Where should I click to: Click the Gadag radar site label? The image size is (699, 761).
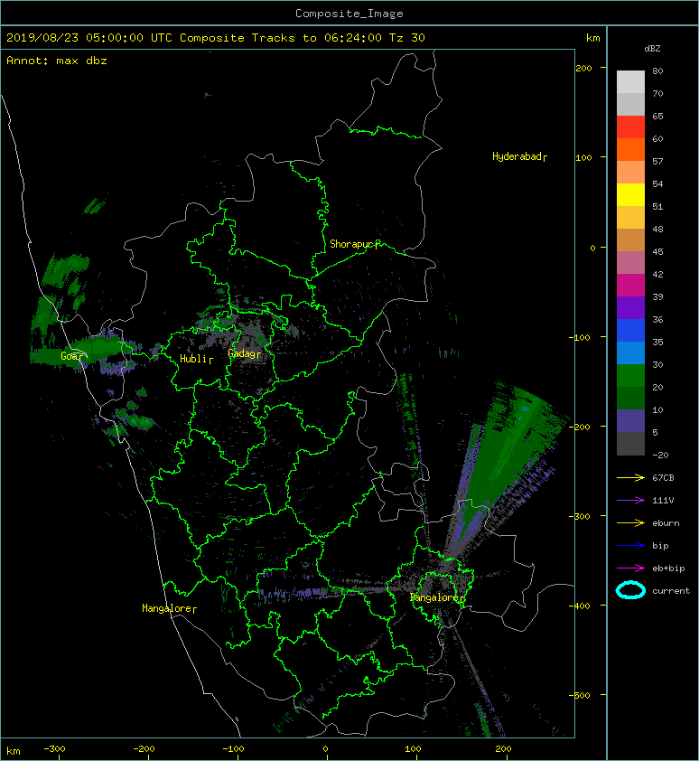(244, 353)
